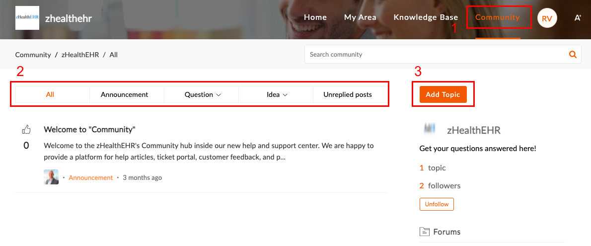The image size is (591, 246).
Task: Click the A+ font size icon
Action: [578, 18]
